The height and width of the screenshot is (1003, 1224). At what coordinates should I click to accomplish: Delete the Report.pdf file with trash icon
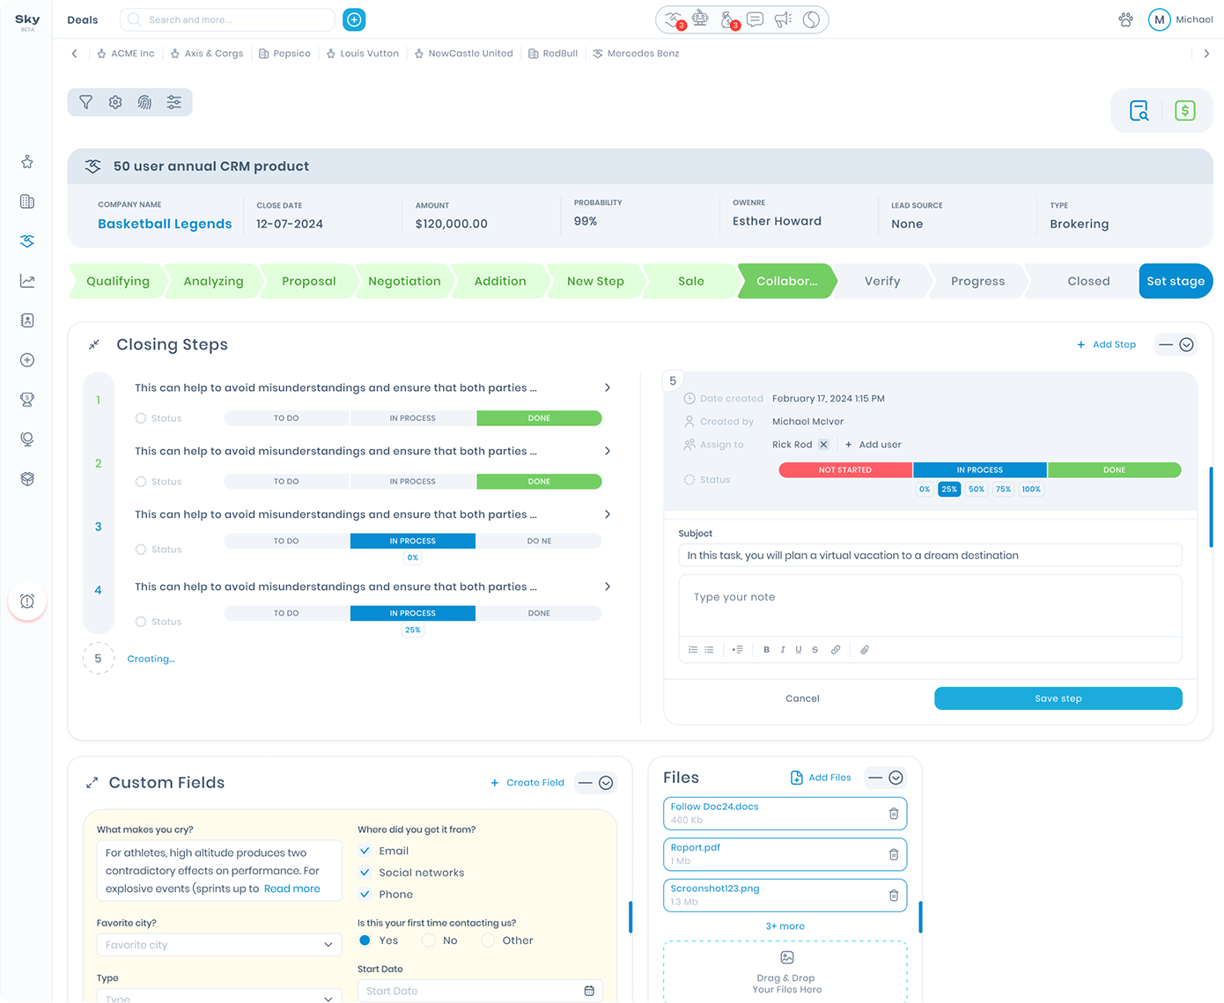coord(893,854)
